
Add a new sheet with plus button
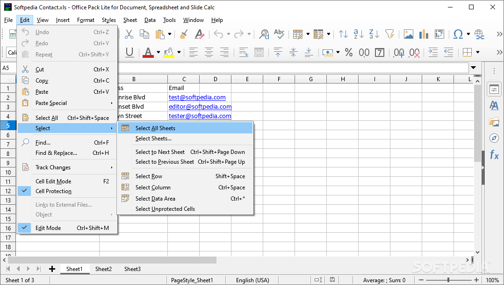(x=52, y=269)
